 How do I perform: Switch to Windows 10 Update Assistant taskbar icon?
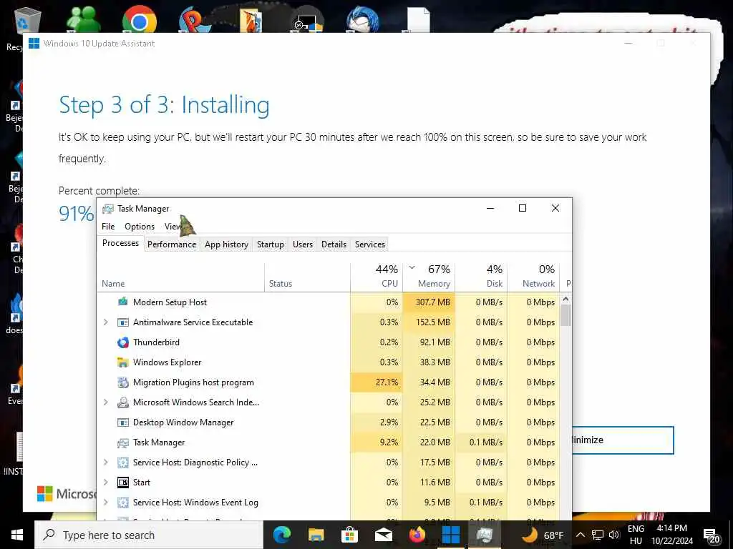click(451, 535)
